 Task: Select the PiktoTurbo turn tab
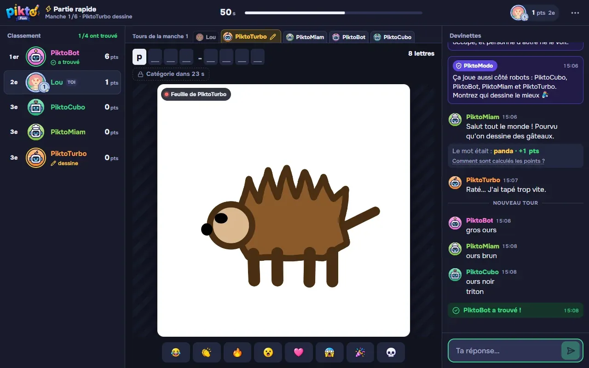[251, 36]
